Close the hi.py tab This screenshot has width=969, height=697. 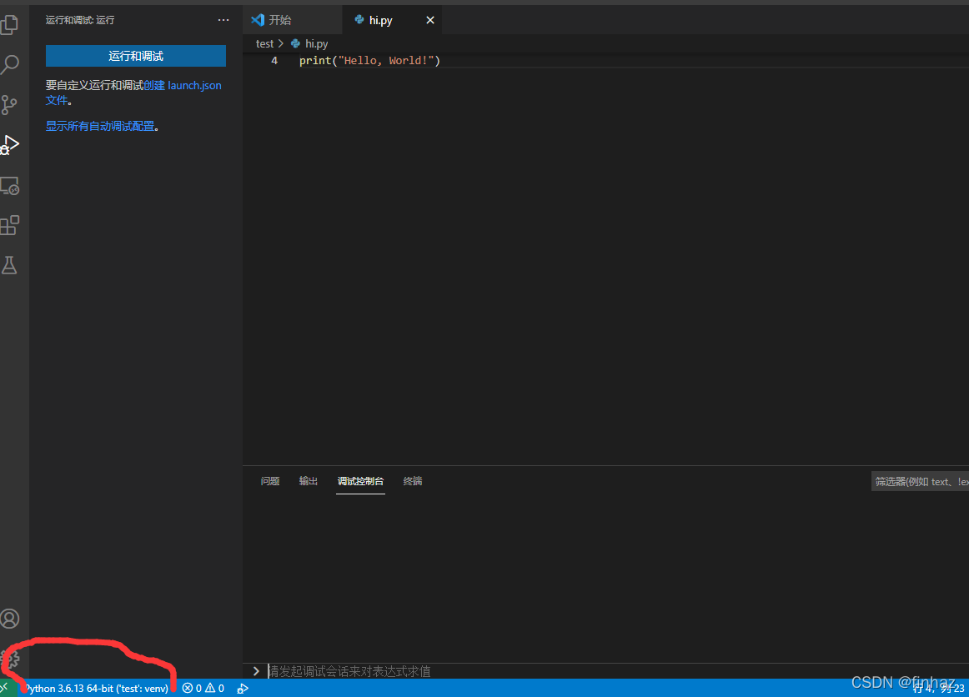430,20
